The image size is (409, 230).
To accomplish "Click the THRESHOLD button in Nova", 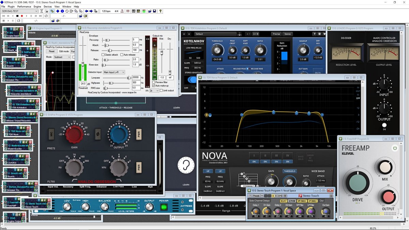I will [x=289, y=171].
